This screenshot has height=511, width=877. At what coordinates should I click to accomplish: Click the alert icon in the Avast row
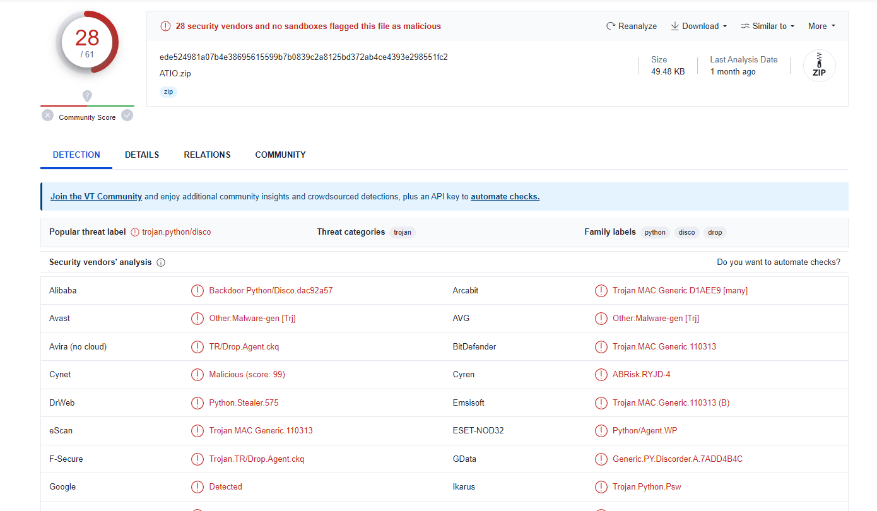[x=197, y=319]
